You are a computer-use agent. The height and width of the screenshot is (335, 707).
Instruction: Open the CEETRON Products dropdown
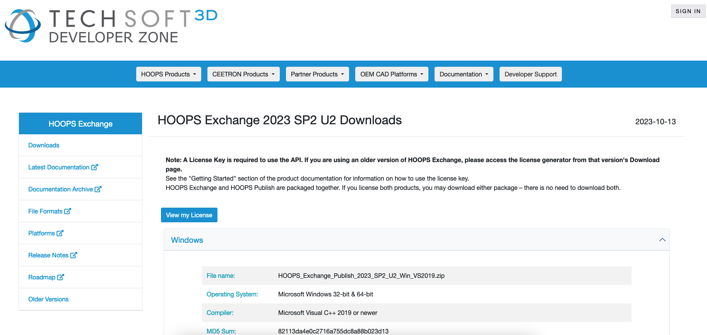(243, 74)
